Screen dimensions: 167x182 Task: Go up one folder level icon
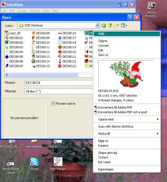(x=110, y=25)
